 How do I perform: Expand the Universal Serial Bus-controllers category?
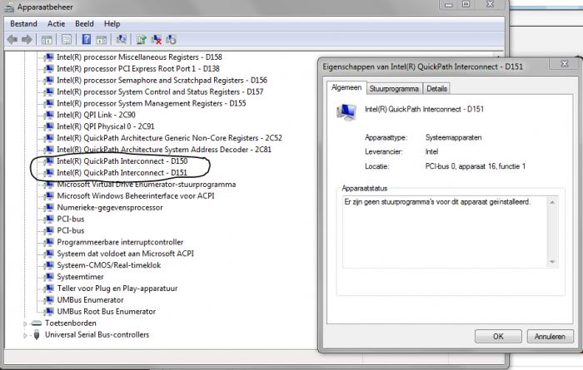(25, 335)
